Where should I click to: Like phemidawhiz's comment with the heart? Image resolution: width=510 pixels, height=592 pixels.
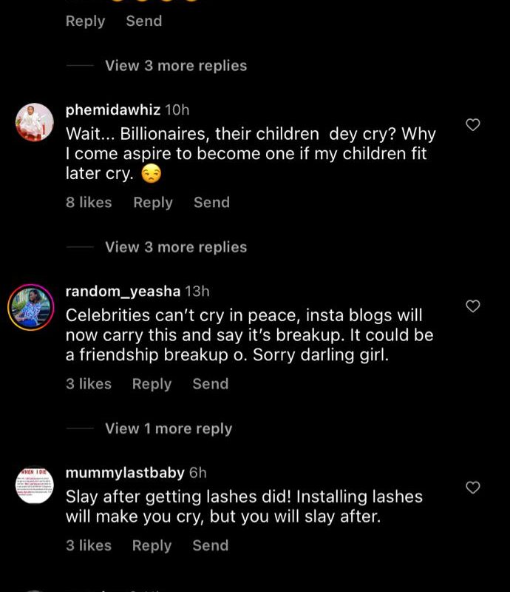473,125
